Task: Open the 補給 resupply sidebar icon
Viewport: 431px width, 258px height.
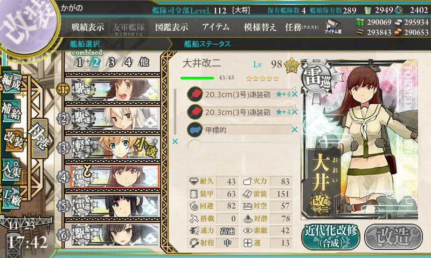Action: click(x=11, y=111)
